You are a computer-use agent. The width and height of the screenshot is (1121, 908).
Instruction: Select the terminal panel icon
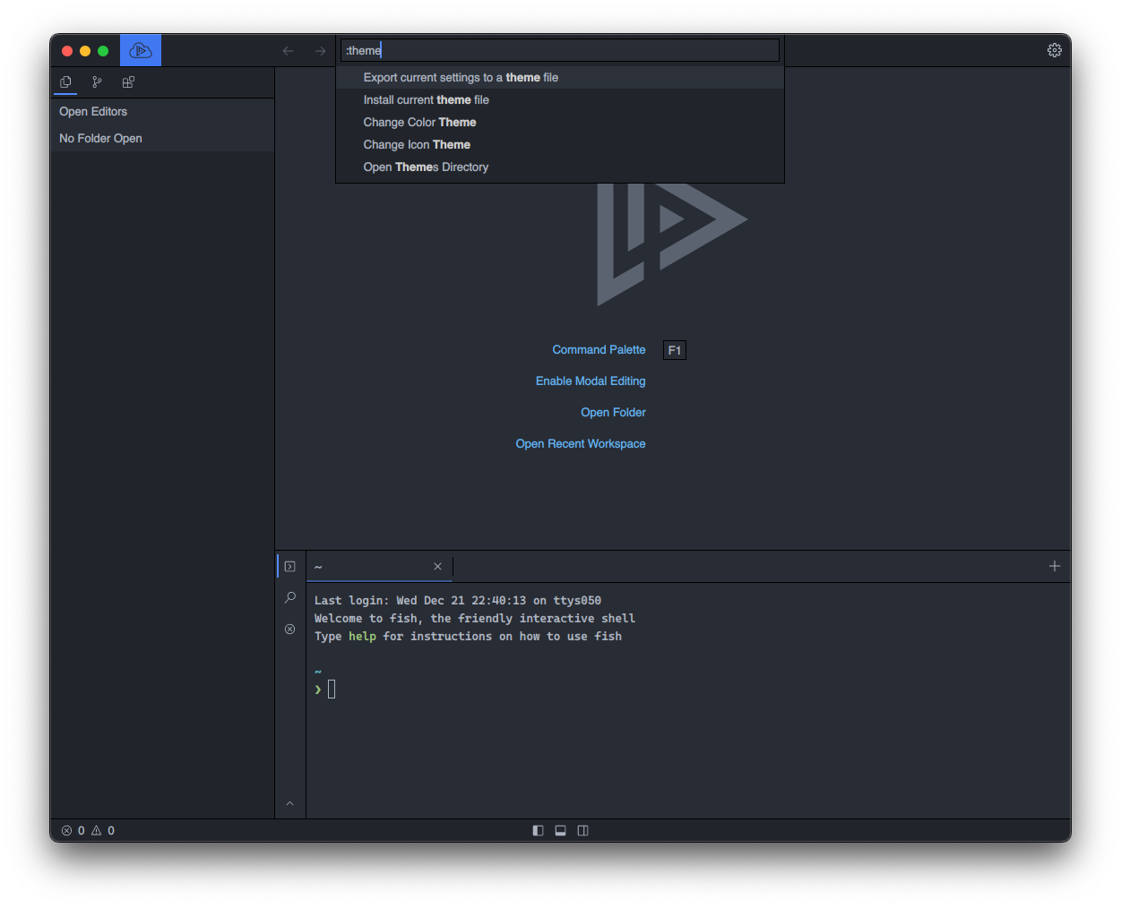289,567
